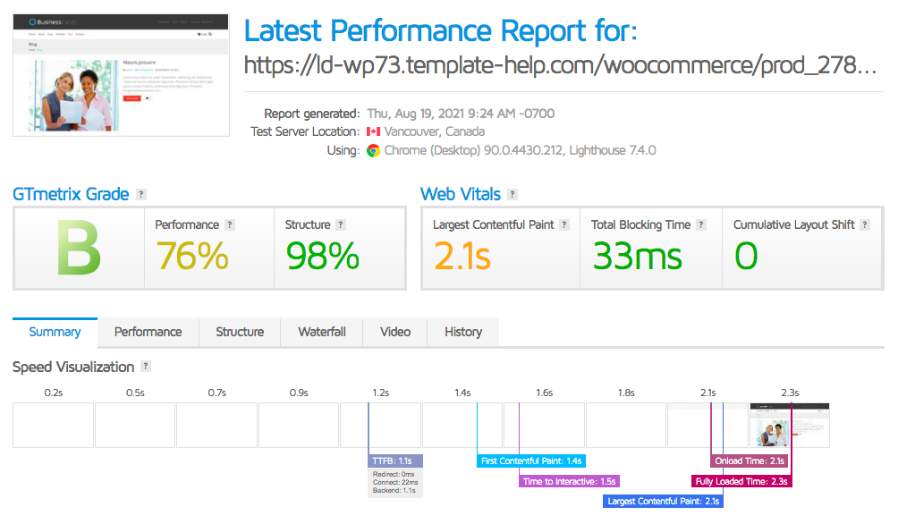Viewport: 898px width, 524px height.
Task: Click the site screenshot thumbnail
Action: (121, 74)
